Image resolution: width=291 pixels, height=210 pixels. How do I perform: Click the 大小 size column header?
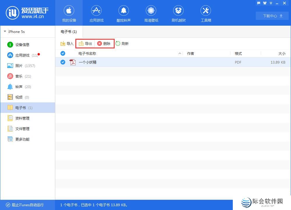tap(281, 53)
